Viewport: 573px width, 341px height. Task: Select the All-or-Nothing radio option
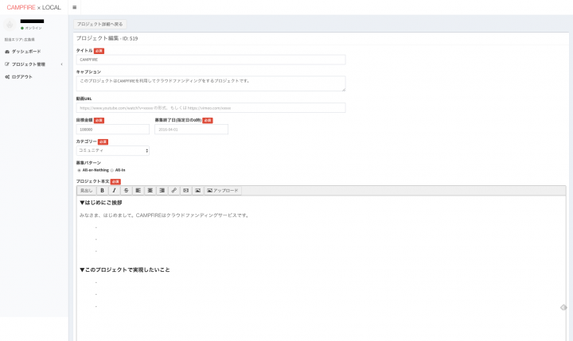pyautogui.click(x=79, y=170)
